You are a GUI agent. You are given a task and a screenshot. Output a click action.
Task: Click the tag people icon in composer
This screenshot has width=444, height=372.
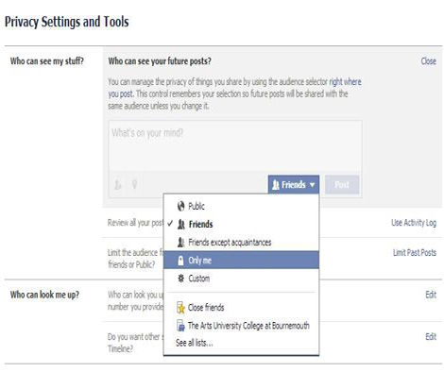click(117, 185)
